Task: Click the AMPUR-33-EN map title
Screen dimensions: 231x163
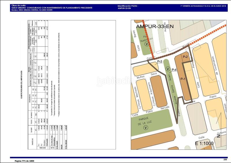Action: tap(153, 26)
